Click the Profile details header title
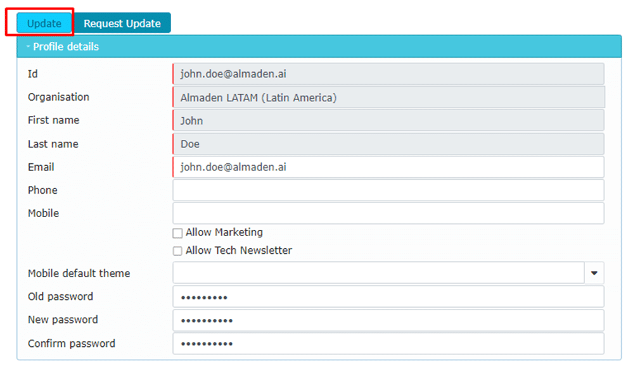This screenshot has width=640, height=376. 66,46
